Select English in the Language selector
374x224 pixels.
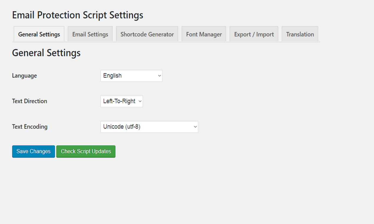click(131, 76)
